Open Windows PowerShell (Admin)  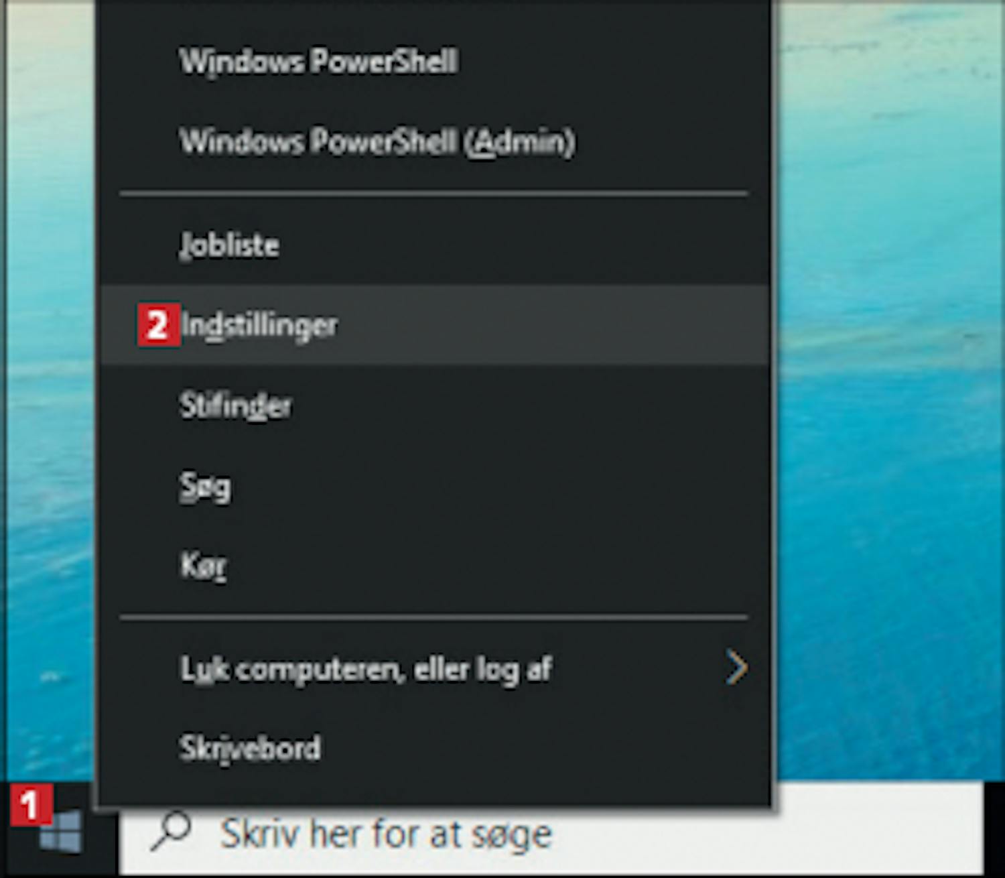434,141
